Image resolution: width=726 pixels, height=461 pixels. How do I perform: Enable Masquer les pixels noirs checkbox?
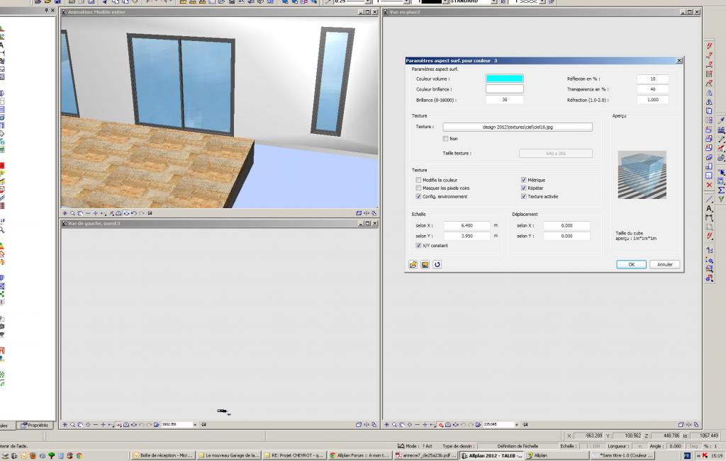(x=418, y=188)
